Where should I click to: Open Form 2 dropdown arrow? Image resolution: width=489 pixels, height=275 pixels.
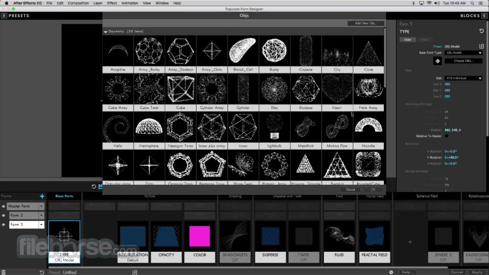click(x=41, y=215)
